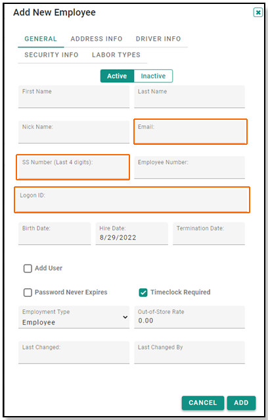Expand the Employment Type dropdown arrow
The image size is (268, 420).
[125, 317]
